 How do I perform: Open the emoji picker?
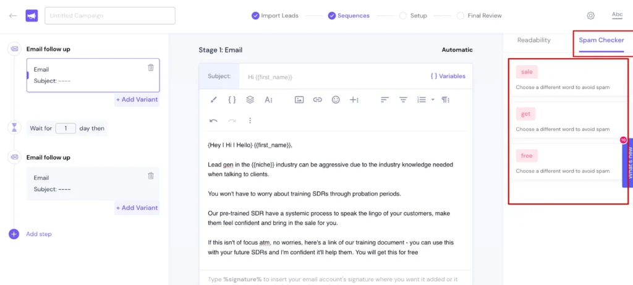coord(336,100)
